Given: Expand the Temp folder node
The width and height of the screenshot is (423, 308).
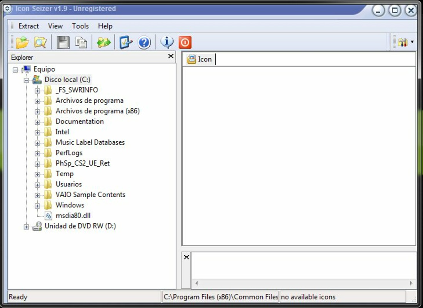Looking at the screenshot, I should tap(37, 174).
